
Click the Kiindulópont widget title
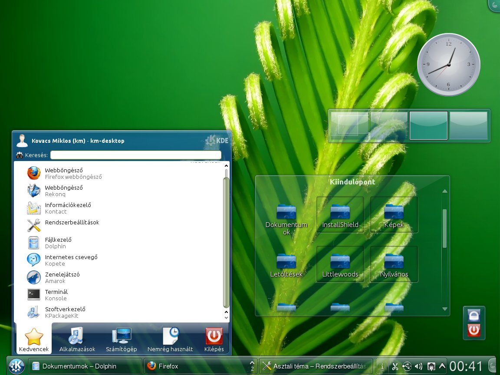coord(352,182)
